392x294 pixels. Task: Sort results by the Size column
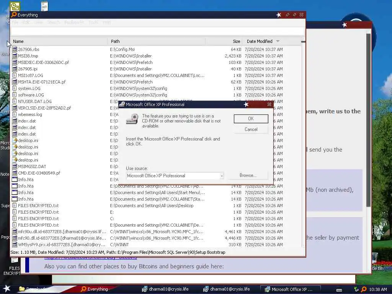tap(224, 41)
